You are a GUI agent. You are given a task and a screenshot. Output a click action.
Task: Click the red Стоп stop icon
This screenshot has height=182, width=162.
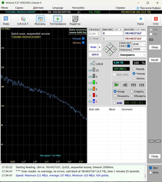click(x=156, y=19)
